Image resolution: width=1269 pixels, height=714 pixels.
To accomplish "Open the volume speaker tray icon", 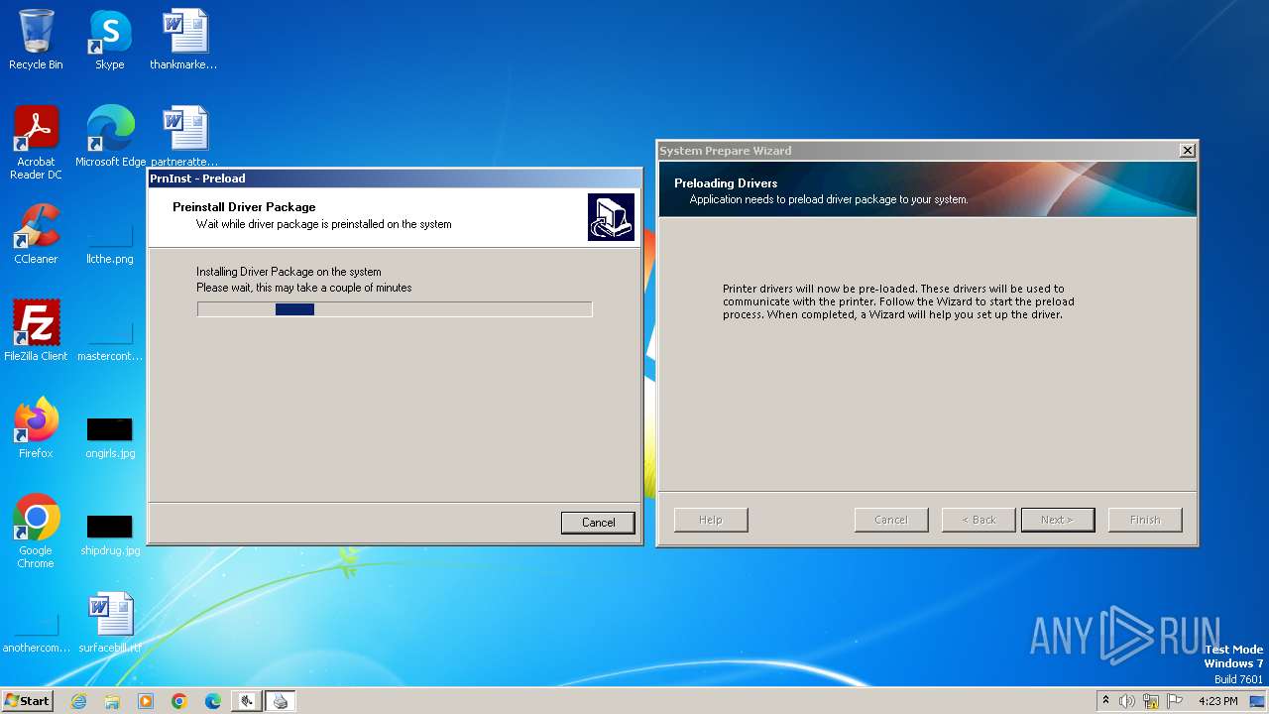I will [x=1127, y=701].
